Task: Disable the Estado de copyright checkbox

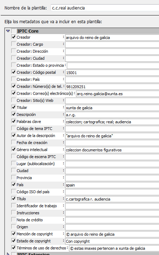Action: coord(14,241)
